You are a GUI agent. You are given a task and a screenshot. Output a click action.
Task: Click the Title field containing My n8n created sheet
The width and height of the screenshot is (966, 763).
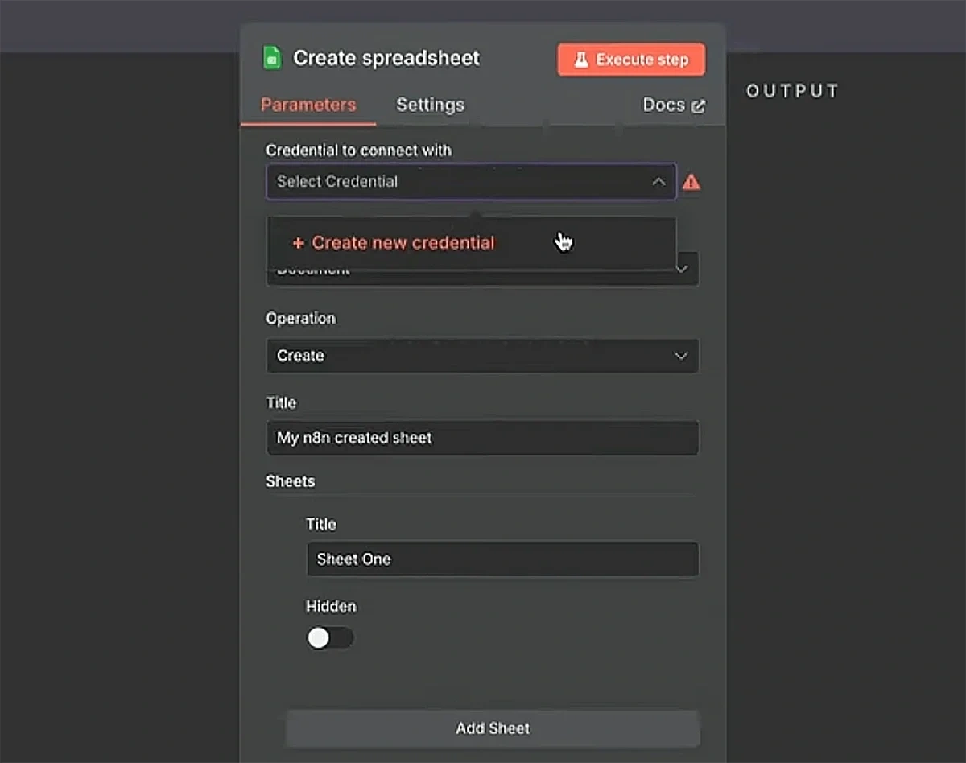[482, 438]
